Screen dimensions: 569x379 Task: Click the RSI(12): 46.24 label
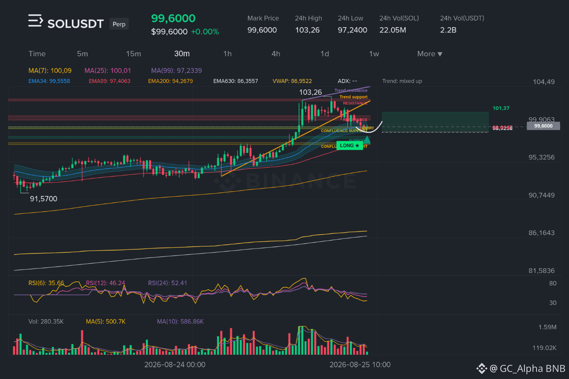105,283
